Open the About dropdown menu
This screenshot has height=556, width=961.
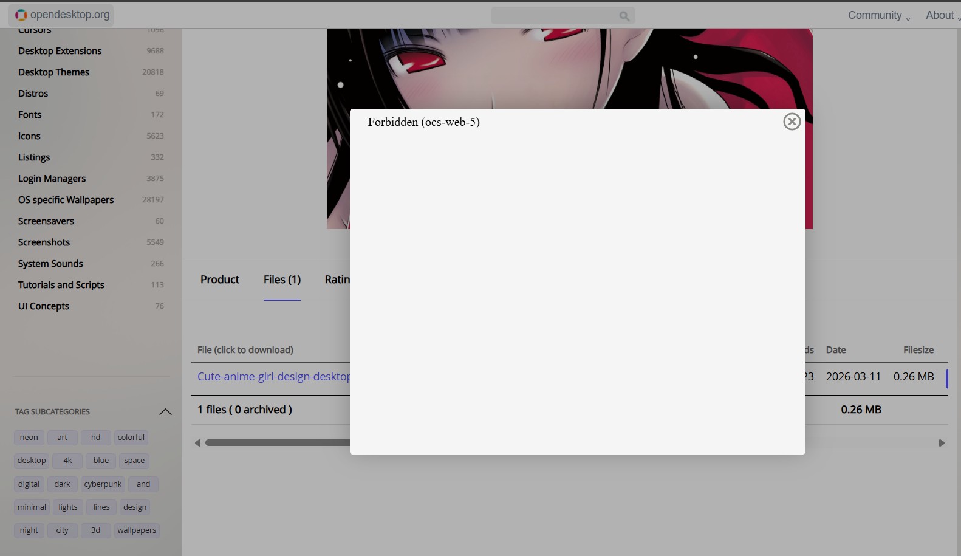point(942,15)
